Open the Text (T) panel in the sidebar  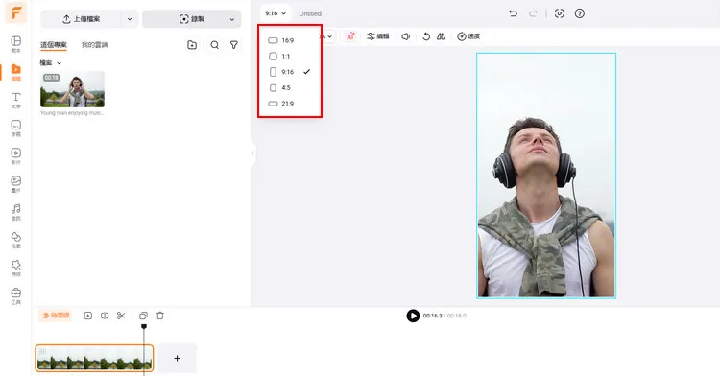(x=15, y=100)
